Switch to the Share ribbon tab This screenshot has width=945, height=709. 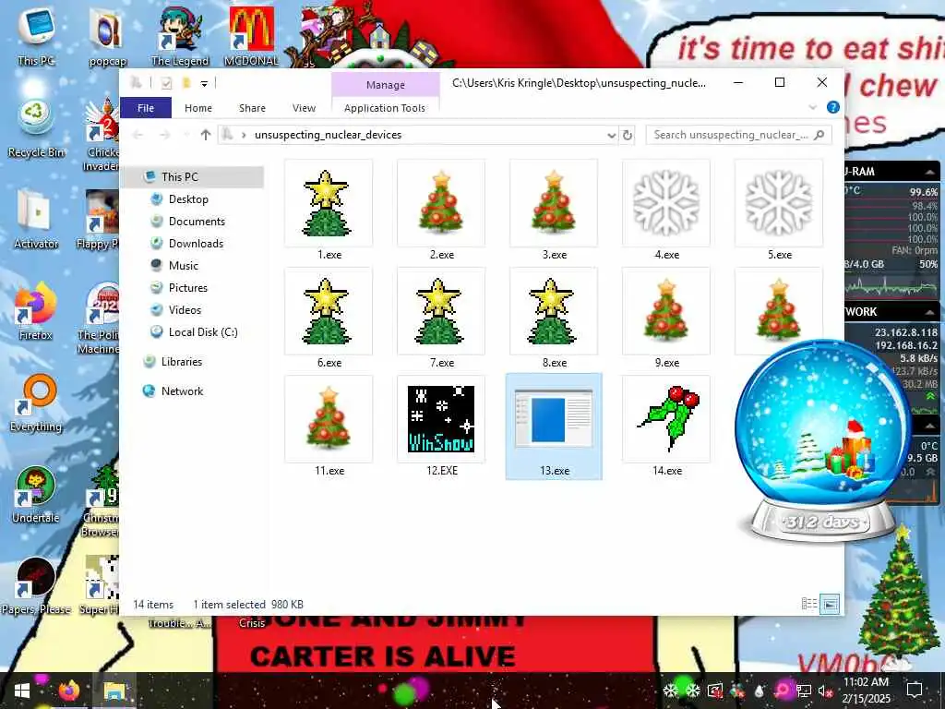pyautogui.click(x=252, y=108)
